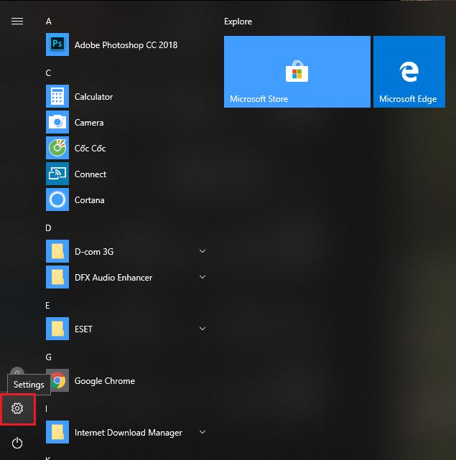The height and width of the screenshot is (460, 456).
Task: Expand the D-com 3G folder chevron
Action: pos(203,251)
